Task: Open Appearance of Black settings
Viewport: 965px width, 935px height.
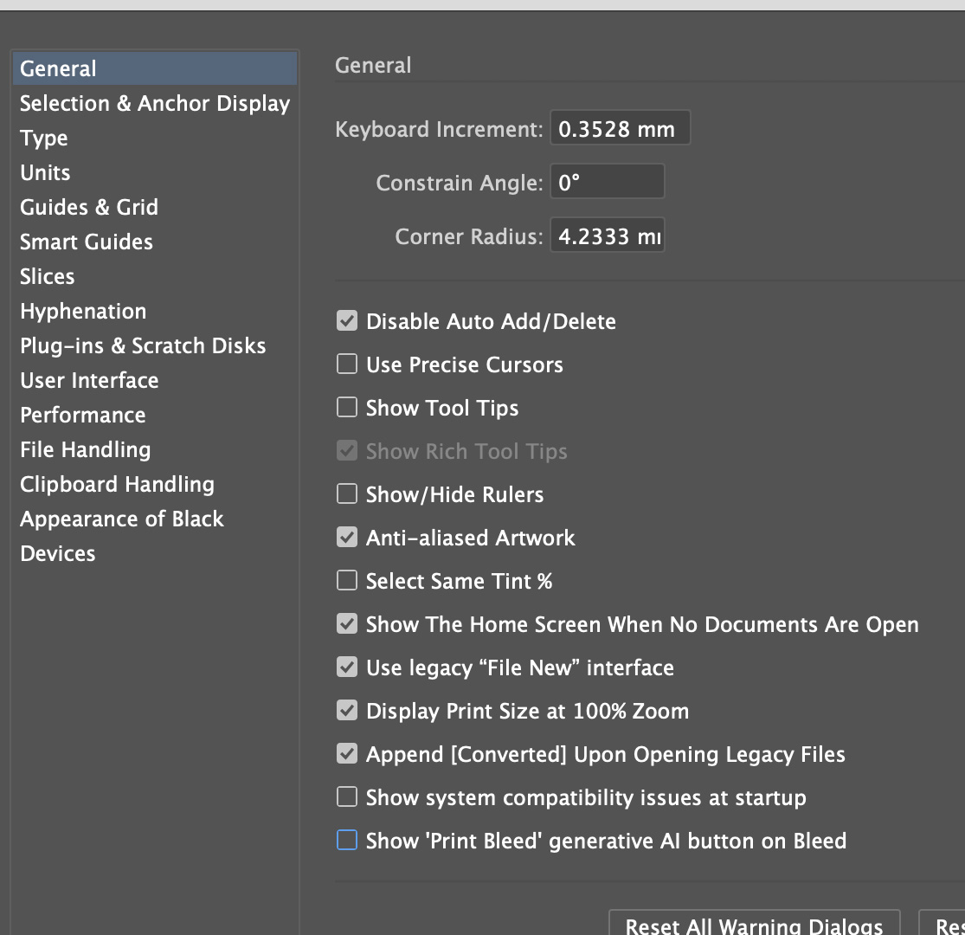Action: pyautogui.click(x=122, y=519)
